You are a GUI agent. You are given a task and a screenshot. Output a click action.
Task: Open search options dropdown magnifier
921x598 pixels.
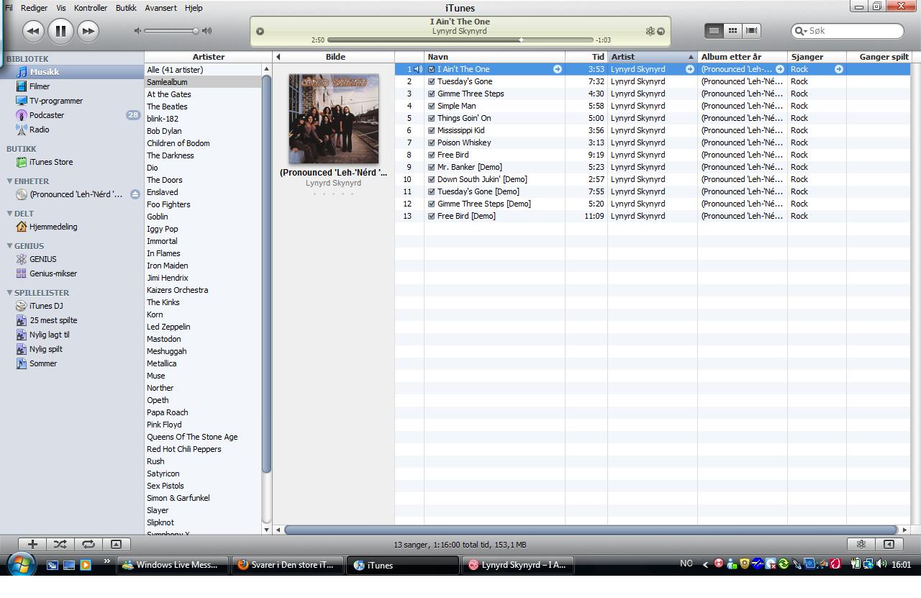800,31
